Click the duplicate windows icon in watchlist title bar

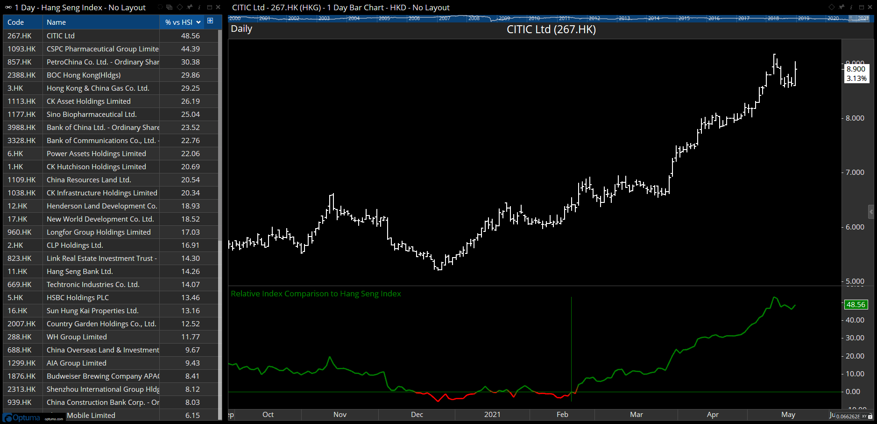point(169,7)
